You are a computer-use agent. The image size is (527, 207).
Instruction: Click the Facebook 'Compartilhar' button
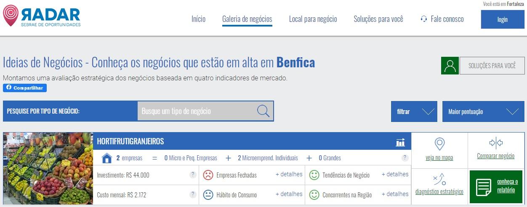point(25,88)
